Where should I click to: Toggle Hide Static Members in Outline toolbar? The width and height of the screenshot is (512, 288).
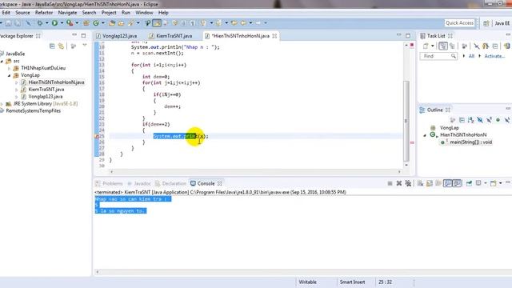[489, 120]
